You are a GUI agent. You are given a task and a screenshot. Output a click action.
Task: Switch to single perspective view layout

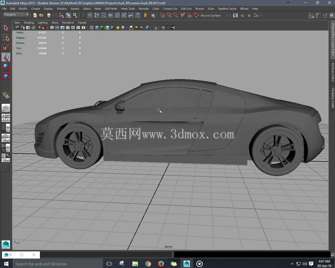click(6, 108)
